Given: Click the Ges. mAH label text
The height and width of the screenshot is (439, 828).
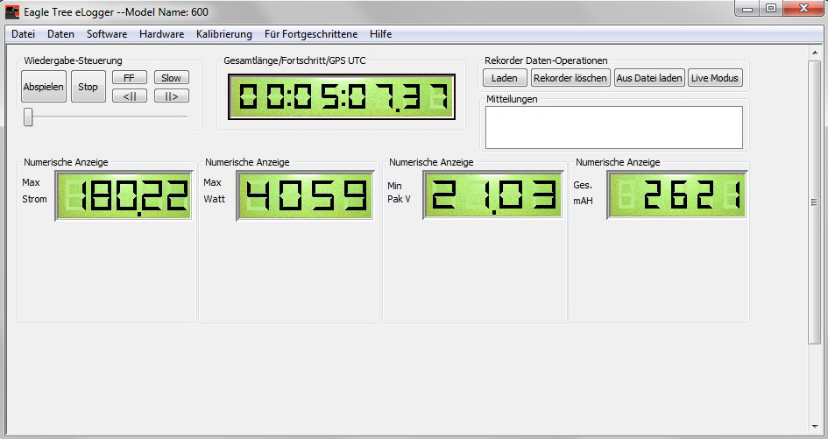Looking at the screenshot, I should (x=583, y=193).
